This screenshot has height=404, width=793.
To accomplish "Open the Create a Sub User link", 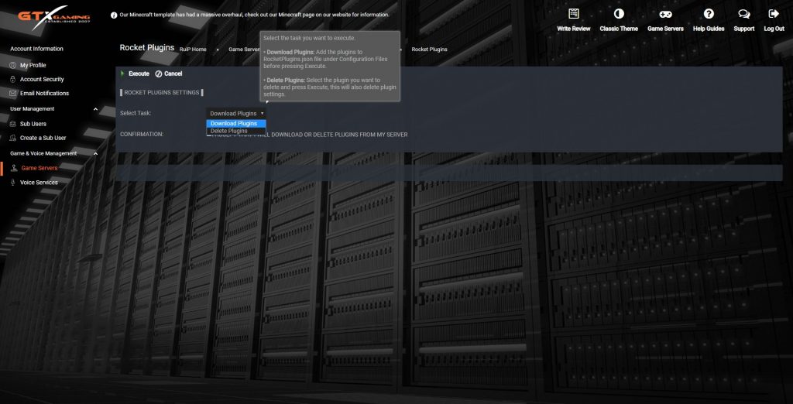I will click(x=43, y=138).
